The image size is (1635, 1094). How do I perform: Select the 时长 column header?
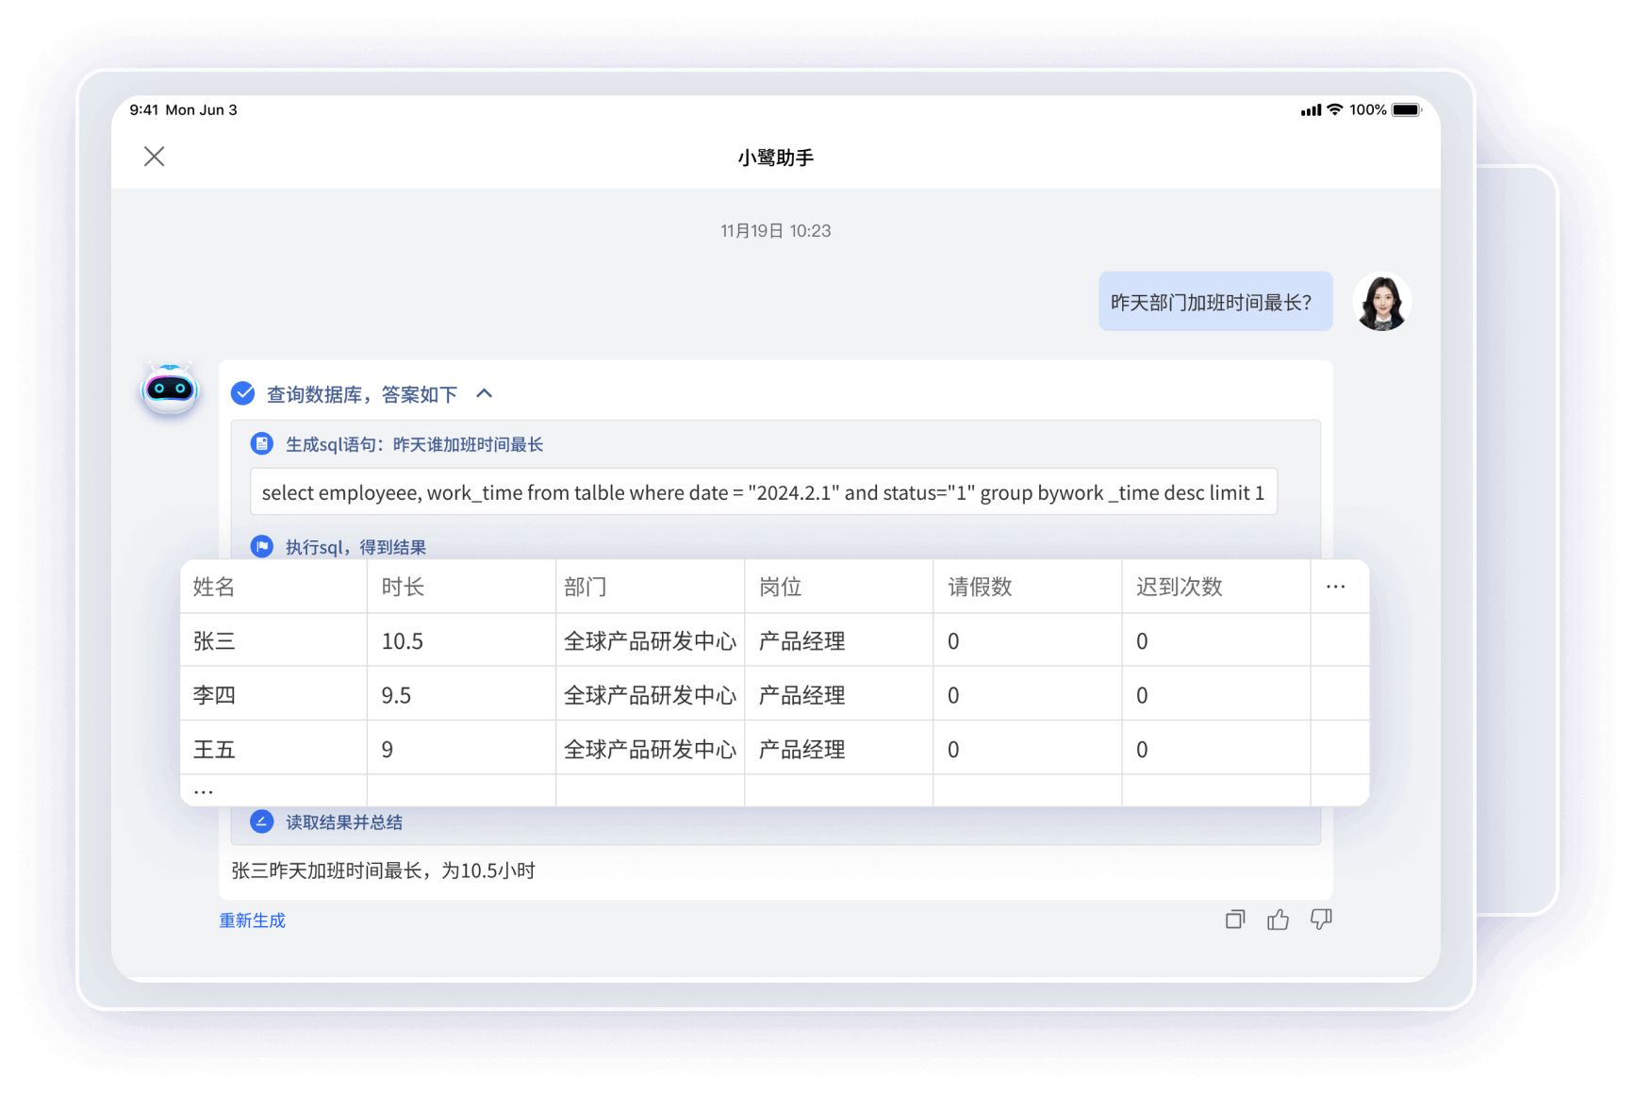pyautogui.click(x=404, y=587)
